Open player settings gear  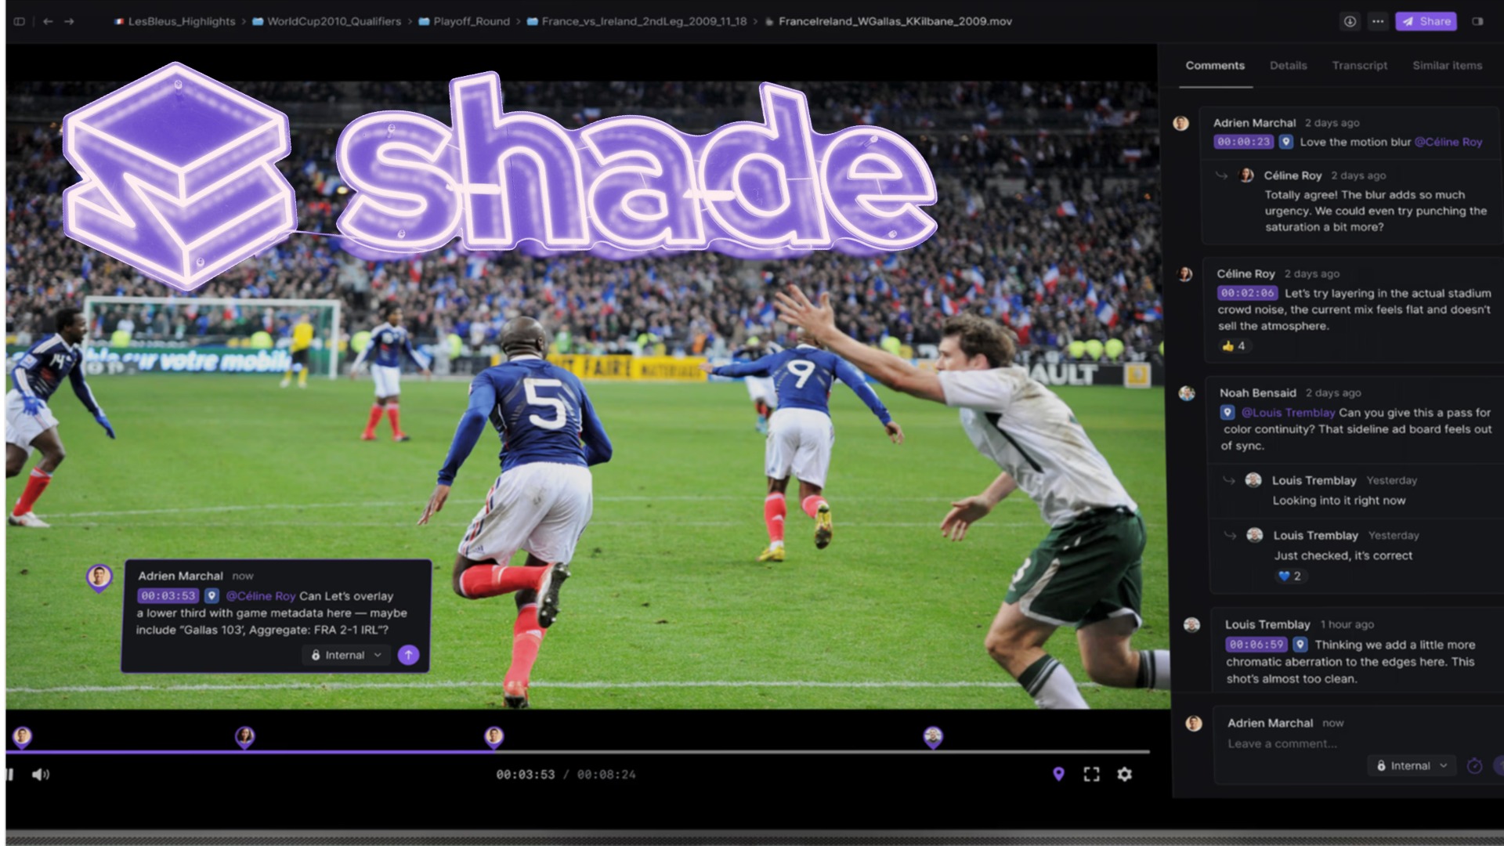[x=1124, y=775]
